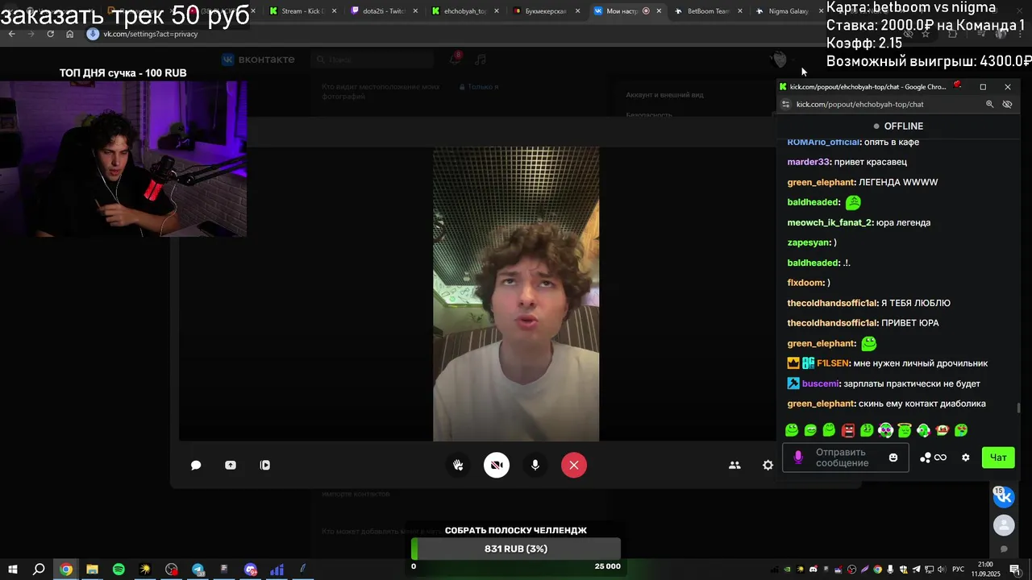Raise hand in the video call
The height and width of the screenshot is (580, 1032).
pos(458,465)
